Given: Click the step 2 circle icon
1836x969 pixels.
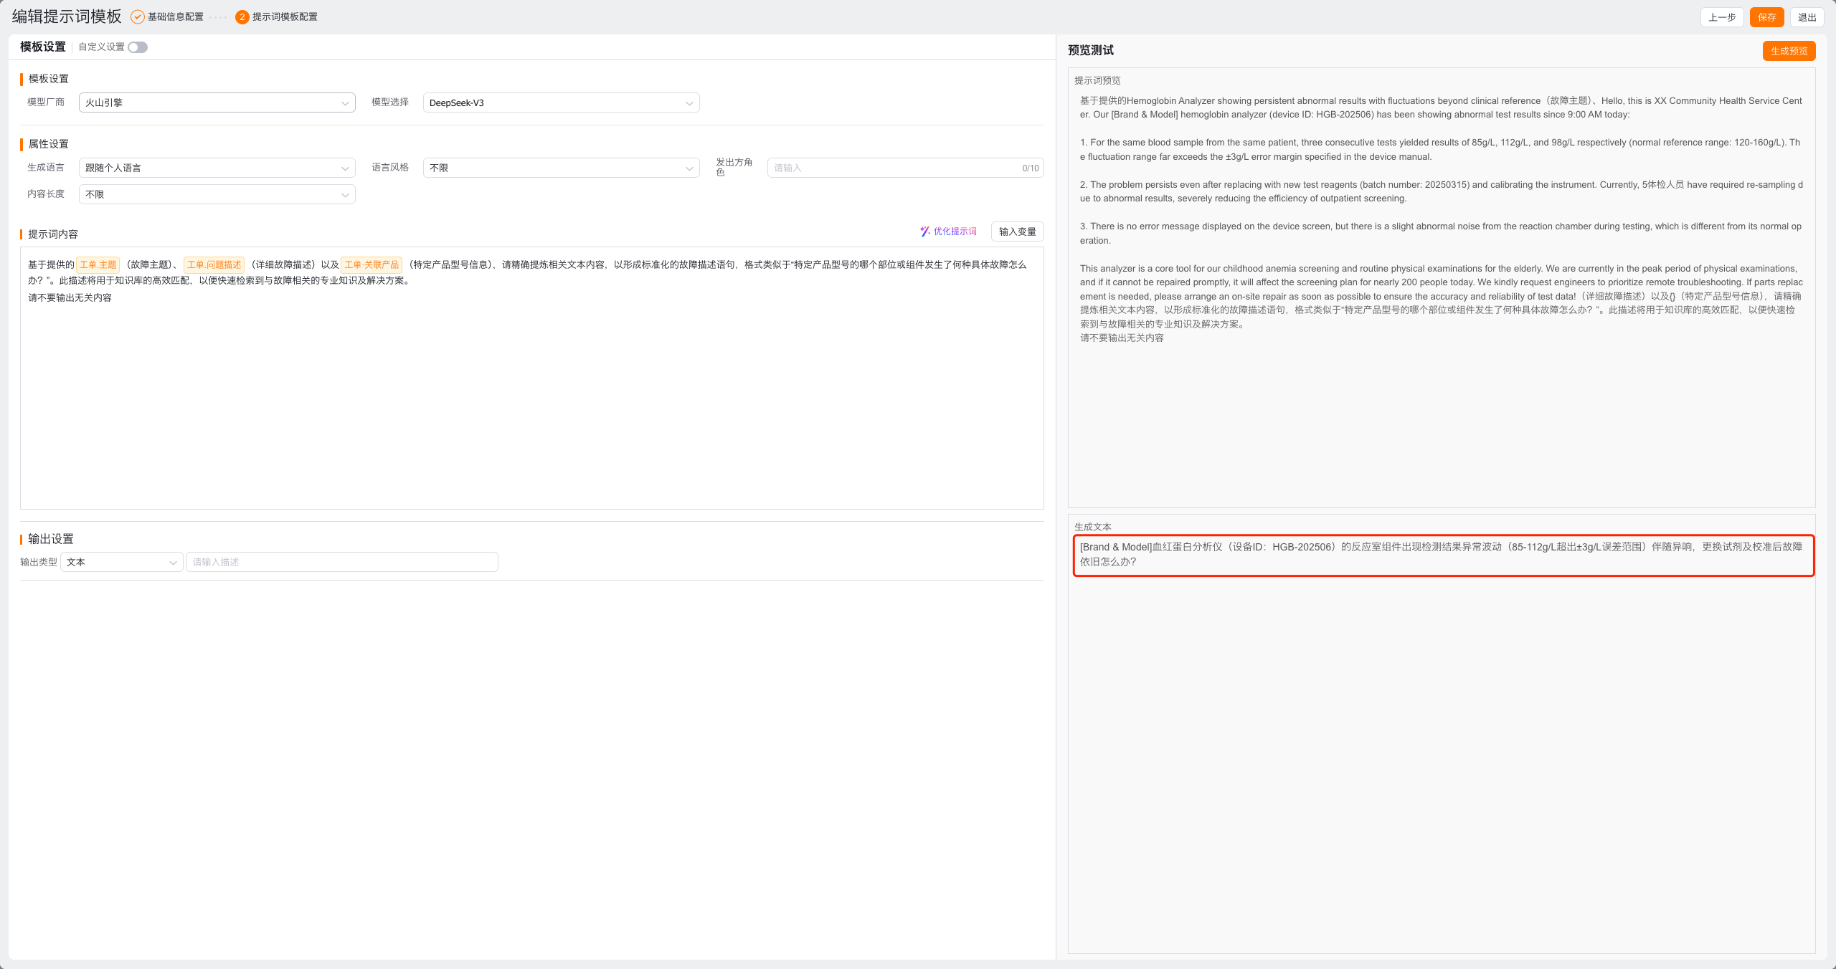Looking at the screenshot, I should click(242, 17).
